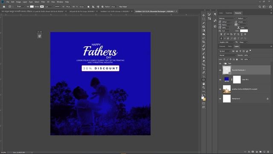Image resolution: width=273 pixels, height=154 pixels.
Task: Select the Hand tool
Action: tap(203, 84)
